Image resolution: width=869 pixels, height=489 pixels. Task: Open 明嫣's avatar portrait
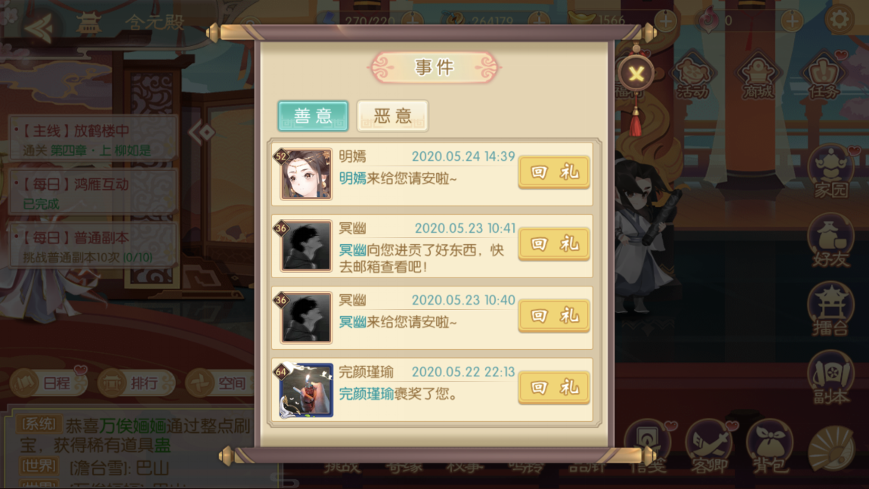tap(305, 174)
